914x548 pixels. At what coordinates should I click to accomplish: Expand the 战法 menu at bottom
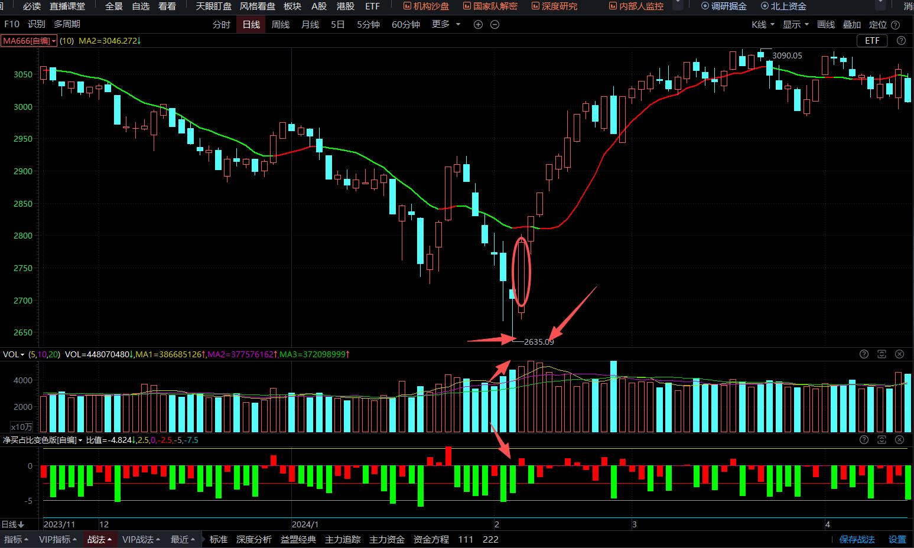click(x=100, y=539)
